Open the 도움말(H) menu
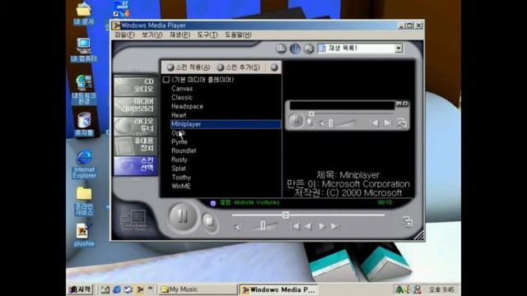Screen dimensions: 527x296 click(238, 35)
